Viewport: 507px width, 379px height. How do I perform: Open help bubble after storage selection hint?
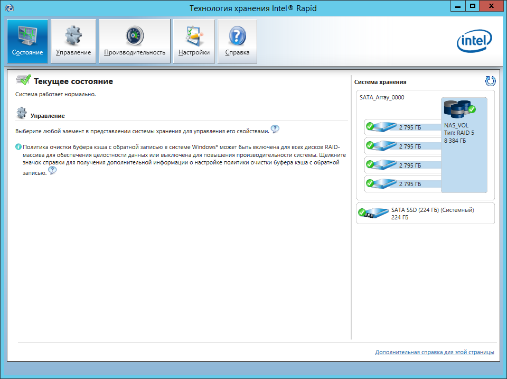click(275, 129)
